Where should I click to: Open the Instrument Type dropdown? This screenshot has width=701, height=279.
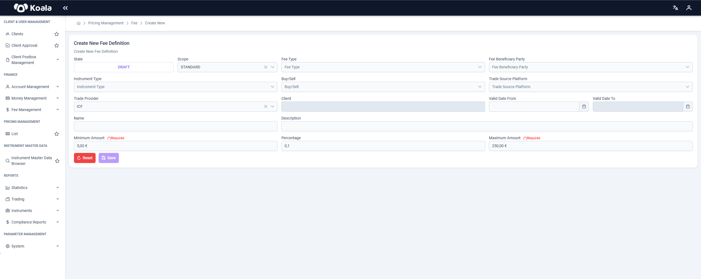(176, 87)
